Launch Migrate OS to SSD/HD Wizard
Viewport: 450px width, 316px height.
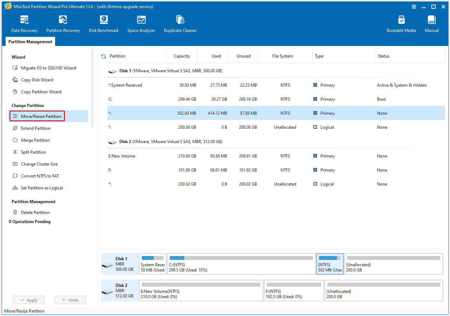point(48,68)
